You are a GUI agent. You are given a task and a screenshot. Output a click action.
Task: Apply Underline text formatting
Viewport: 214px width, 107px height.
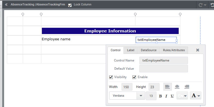tap(172, 96)
